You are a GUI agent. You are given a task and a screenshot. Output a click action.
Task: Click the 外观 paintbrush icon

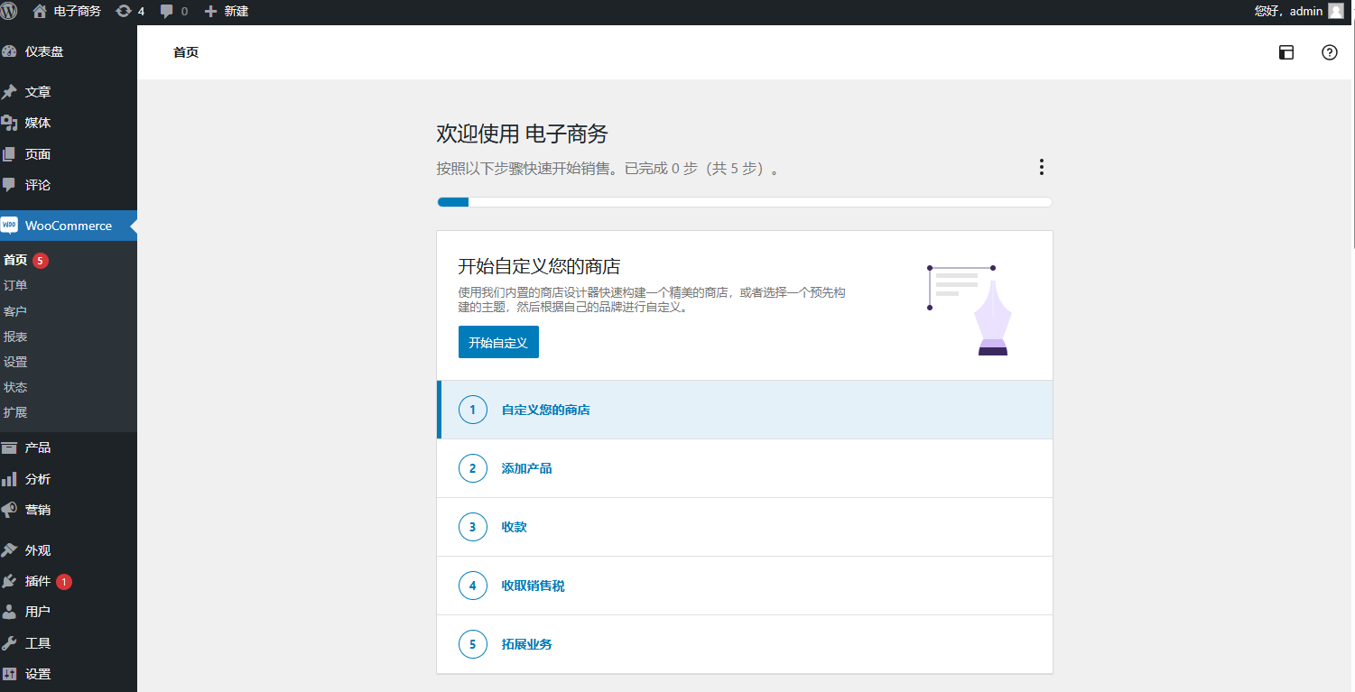point(9,550)
